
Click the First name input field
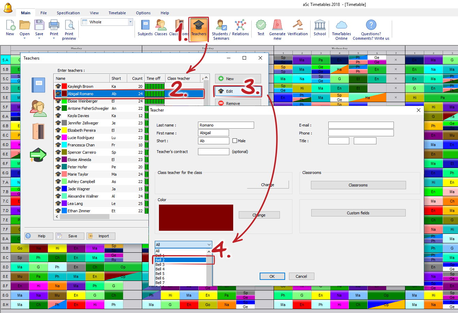point(213,133)
